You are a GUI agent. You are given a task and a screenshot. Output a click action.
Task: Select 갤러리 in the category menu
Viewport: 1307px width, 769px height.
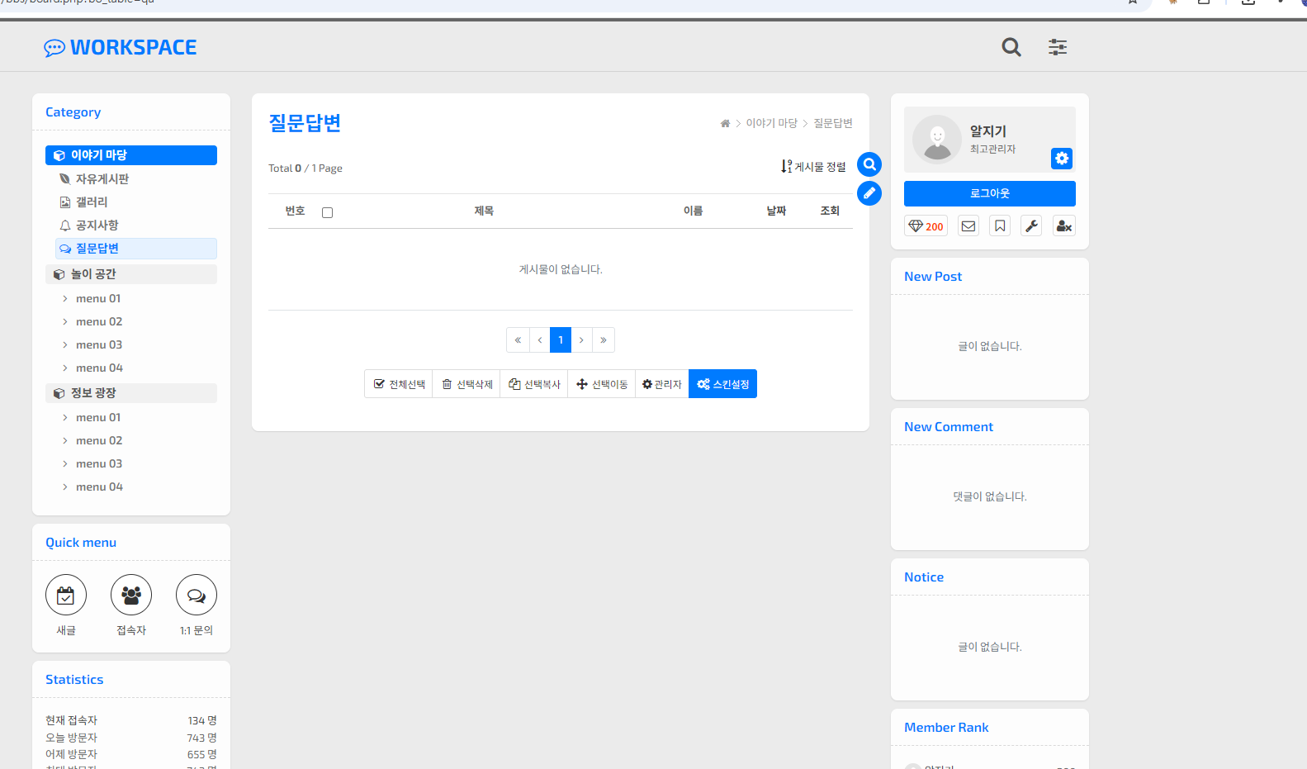[x=92, y=202]
